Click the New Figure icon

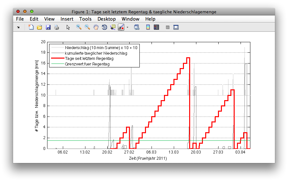(31, 27)
